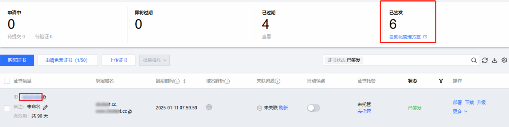This screenshot has height=127, width=509.
Task: Expand the 批量操作 dropdown
Action: 154,60
